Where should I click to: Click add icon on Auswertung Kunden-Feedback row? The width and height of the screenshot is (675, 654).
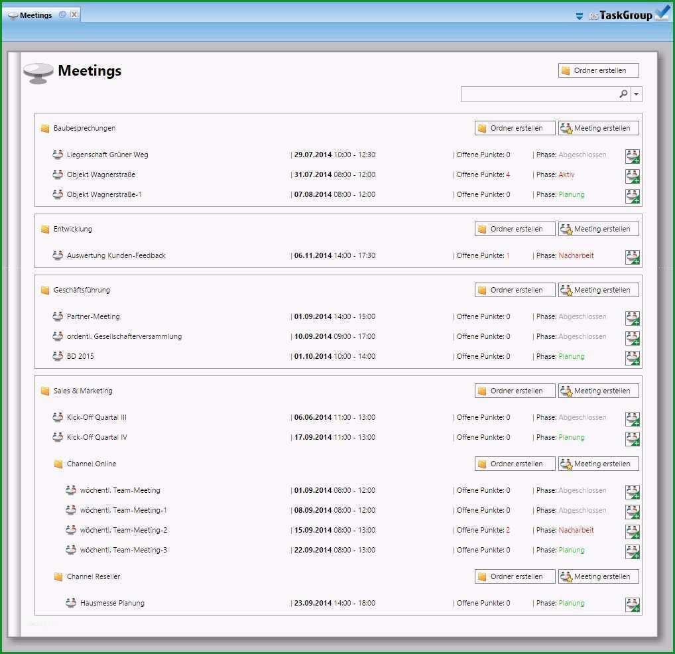tap(633, 257)
